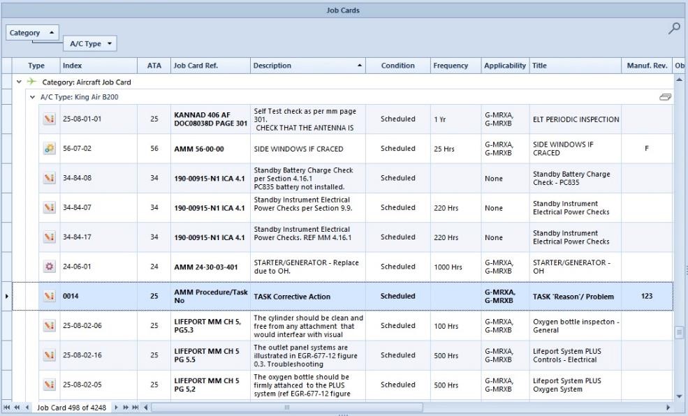Select KANNAD 406 AF job card reference
Screen dimensions: 688x416
(211, 119)
